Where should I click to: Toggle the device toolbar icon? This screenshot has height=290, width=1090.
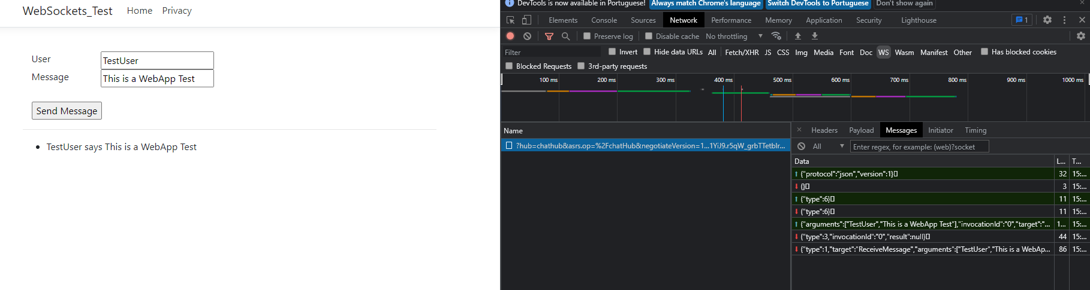tap(526, 20)
